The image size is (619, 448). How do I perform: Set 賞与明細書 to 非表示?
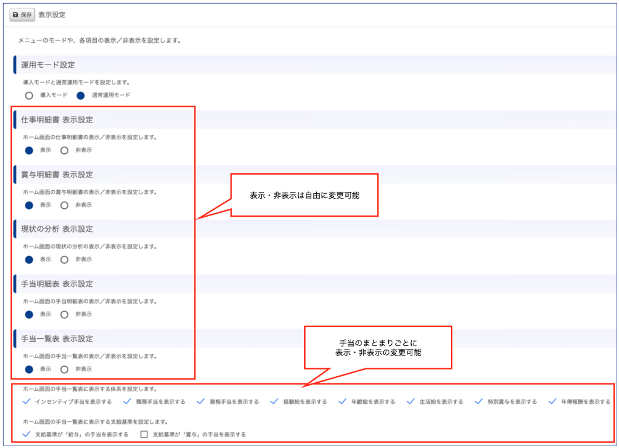[x=65, y=205]
